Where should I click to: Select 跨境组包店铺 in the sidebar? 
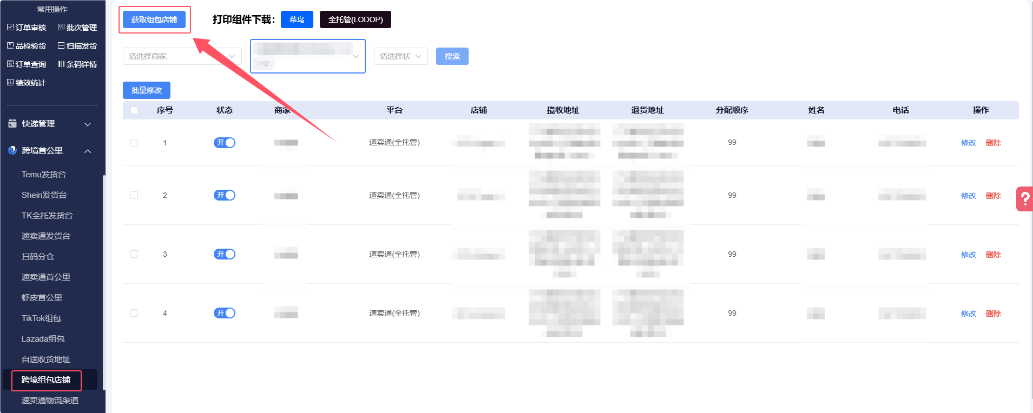pos(46,380)
